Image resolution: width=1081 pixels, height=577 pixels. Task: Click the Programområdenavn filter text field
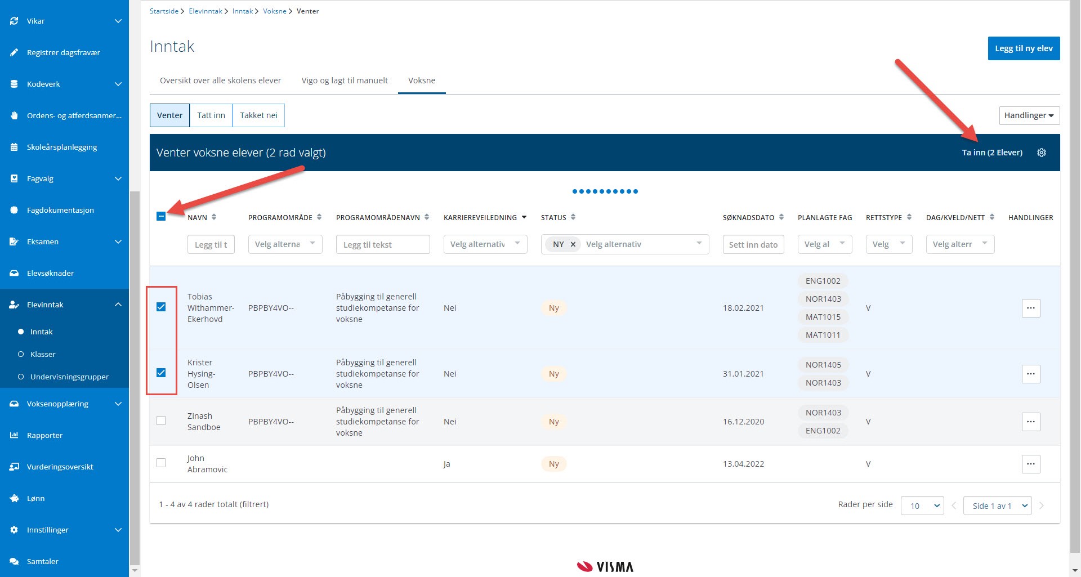coord(383,244)
